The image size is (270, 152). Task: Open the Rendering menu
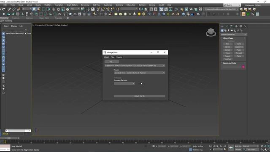(85, 5)
